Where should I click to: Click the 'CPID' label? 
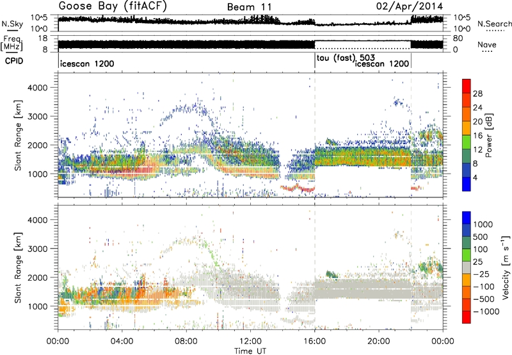pyautogui.click(x=13, y=61)
